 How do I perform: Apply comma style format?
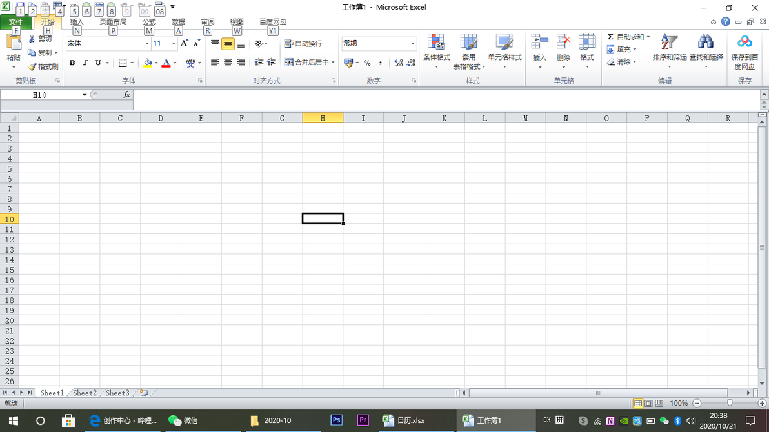pos(380,63)
